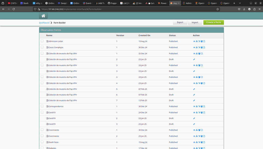Open the new browser tab plus menu

click(x=234, y=3)
